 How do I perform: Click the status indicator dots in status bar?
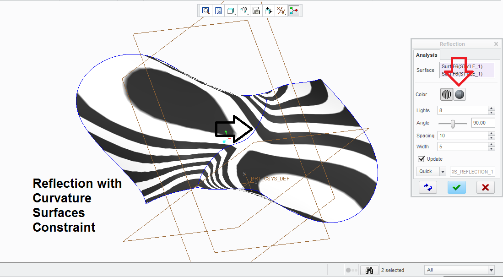coord(351,270)
